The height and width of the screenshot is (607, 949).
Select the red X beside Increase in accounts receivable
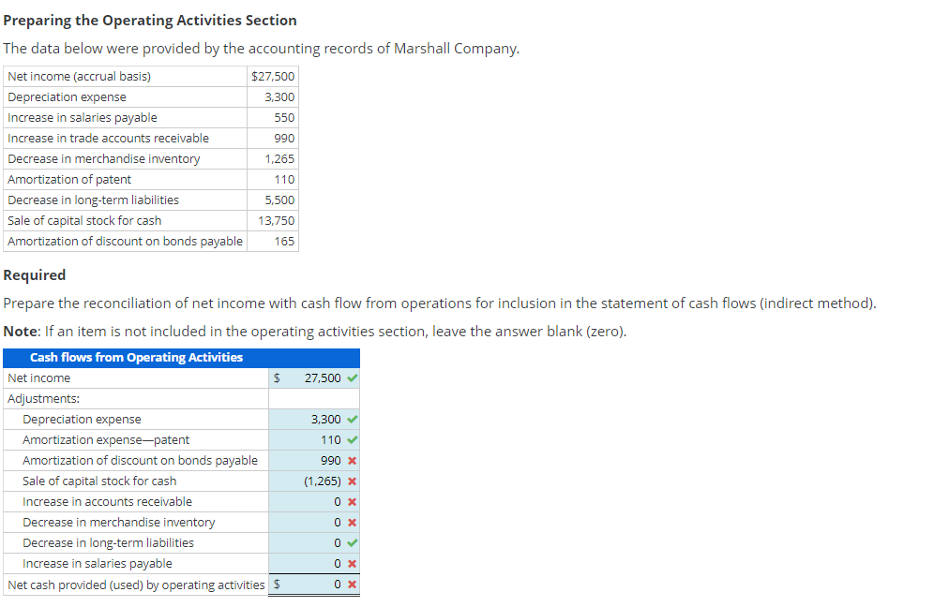(x=351, y=501)
